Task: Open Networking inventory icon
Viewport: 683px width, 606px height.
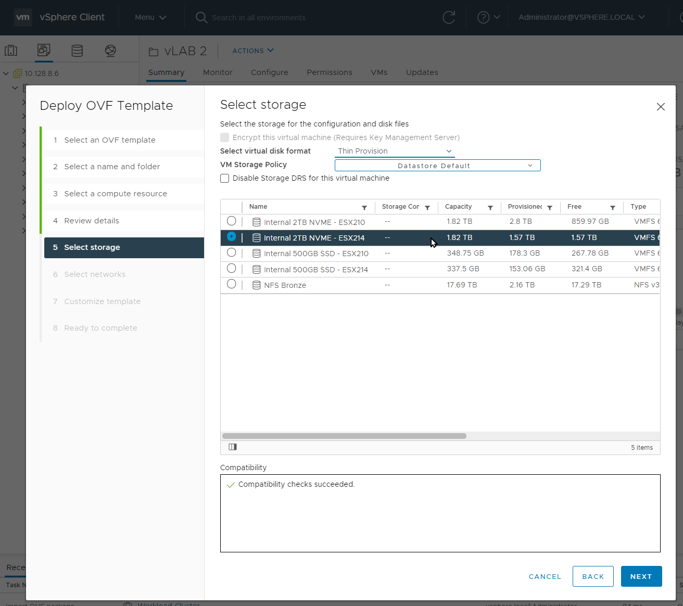Action: pos(110,51)
